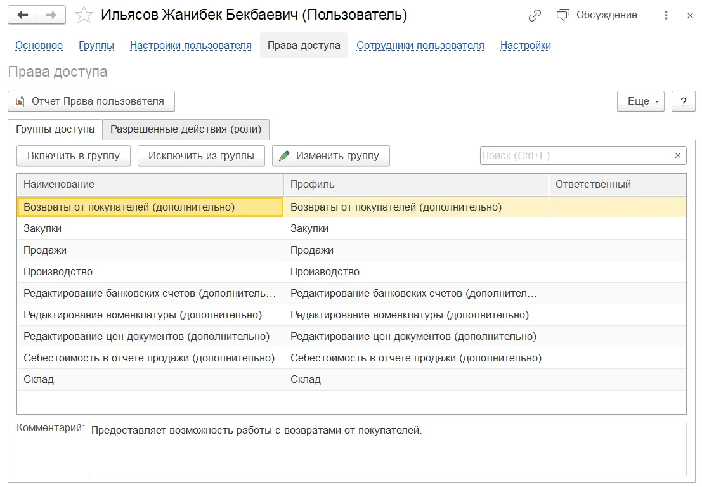The image size is (702, 487).
Task: Click Редактирование цен документов profile cell
Action: (x=416, y=337)
